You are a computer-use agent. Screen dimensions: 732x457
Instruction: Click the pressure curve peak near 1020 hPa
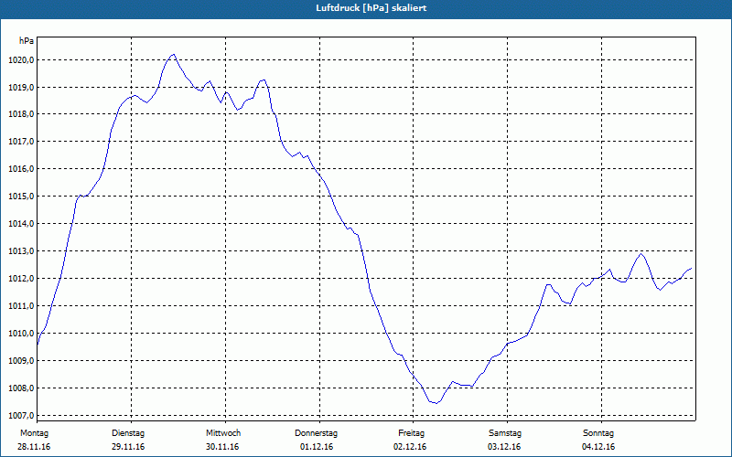[173, 55]
